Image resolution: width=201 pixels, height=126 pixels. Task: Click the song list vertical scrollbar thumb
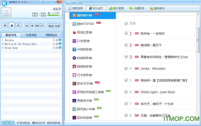click(x=198, y=40)
